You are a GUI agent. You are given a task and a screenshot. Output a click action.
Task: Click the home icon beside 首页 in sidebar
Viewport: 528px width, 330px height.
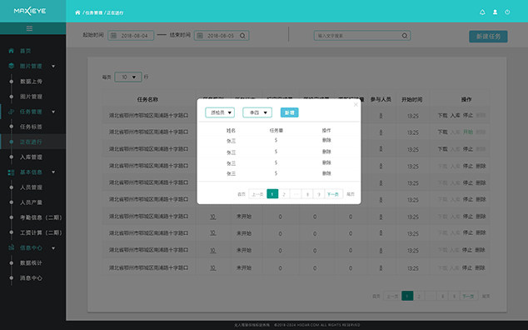(x=11, y=51)
